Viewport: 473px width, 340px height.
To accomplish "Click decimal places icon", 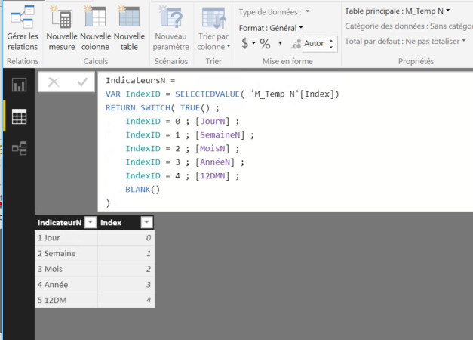I will [296, 44].
